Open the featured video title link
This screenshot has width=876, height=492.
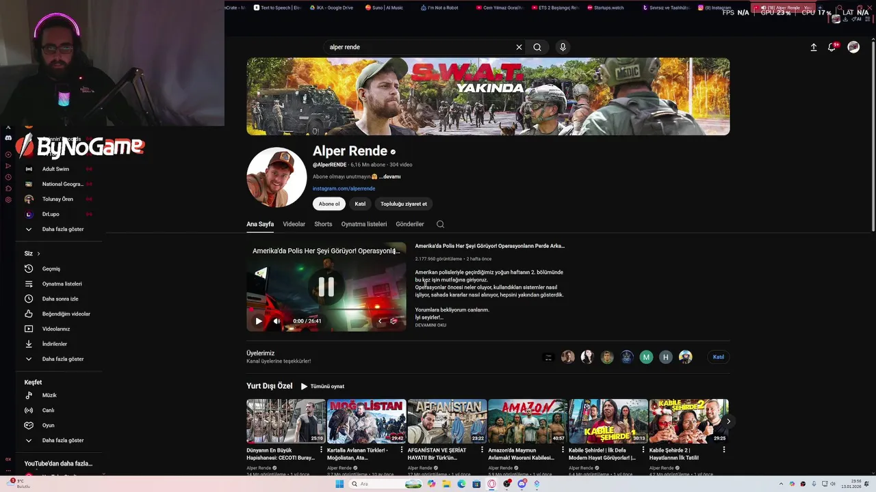490,246
